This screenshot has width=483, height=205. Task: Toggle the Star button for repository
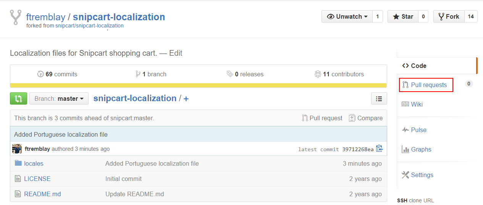(403, 16)
